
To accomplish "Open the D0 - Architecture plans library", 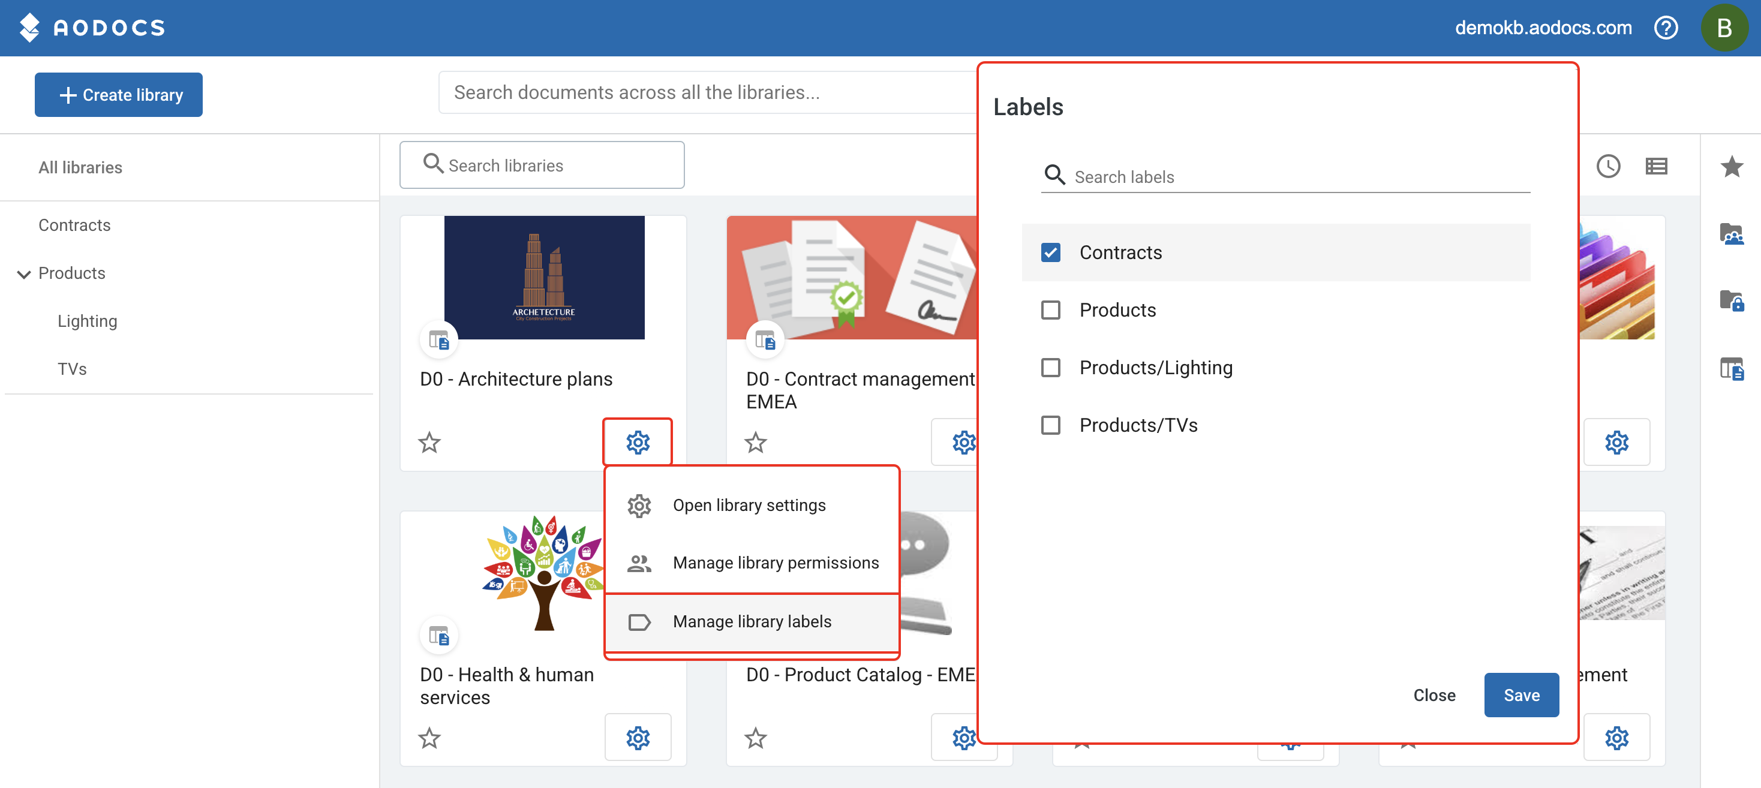I will (515, 378).
